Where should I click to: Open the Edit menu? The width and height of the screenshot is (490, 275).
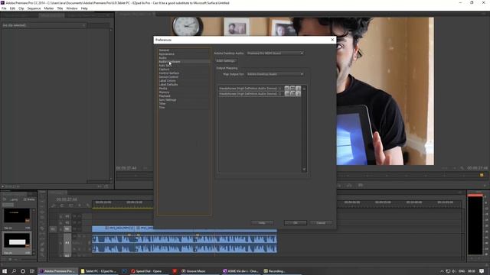coord(12,8)
